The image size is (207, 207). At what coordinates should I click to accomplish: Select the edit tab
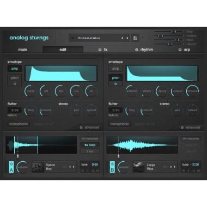click(63, 50)
